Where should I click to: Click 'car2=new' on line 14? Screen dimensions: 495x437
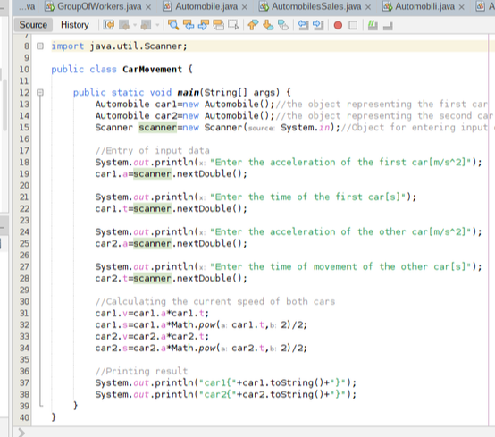177,116
